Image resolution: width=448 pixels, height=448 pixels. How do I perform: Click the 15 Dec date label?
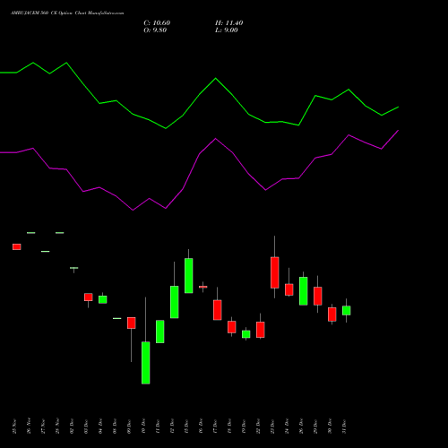coord(186,426)
